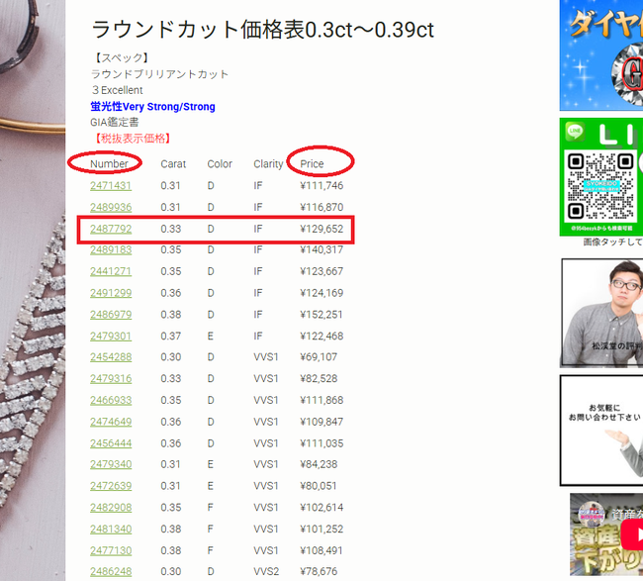This screenshot has width=643, height=581.
Task: Click price ¥102,614
Action: click(x=321, y=507)
